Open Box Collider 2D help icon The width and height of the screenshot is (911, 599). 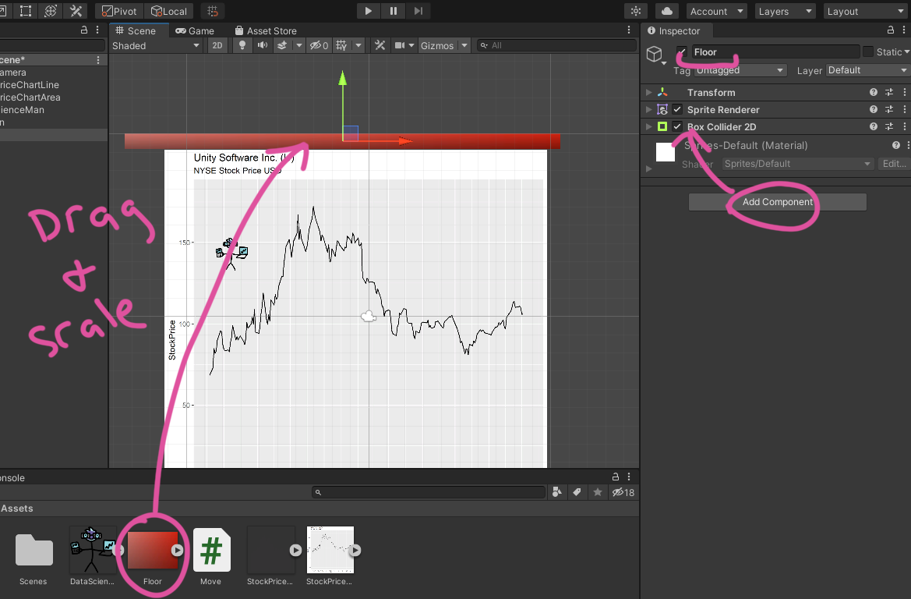[x=874, y=126]
